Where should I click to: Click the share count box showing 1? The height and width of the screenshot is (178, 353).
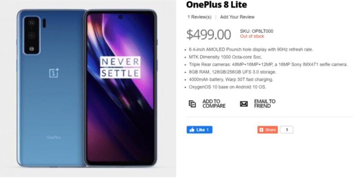[287, 130]
